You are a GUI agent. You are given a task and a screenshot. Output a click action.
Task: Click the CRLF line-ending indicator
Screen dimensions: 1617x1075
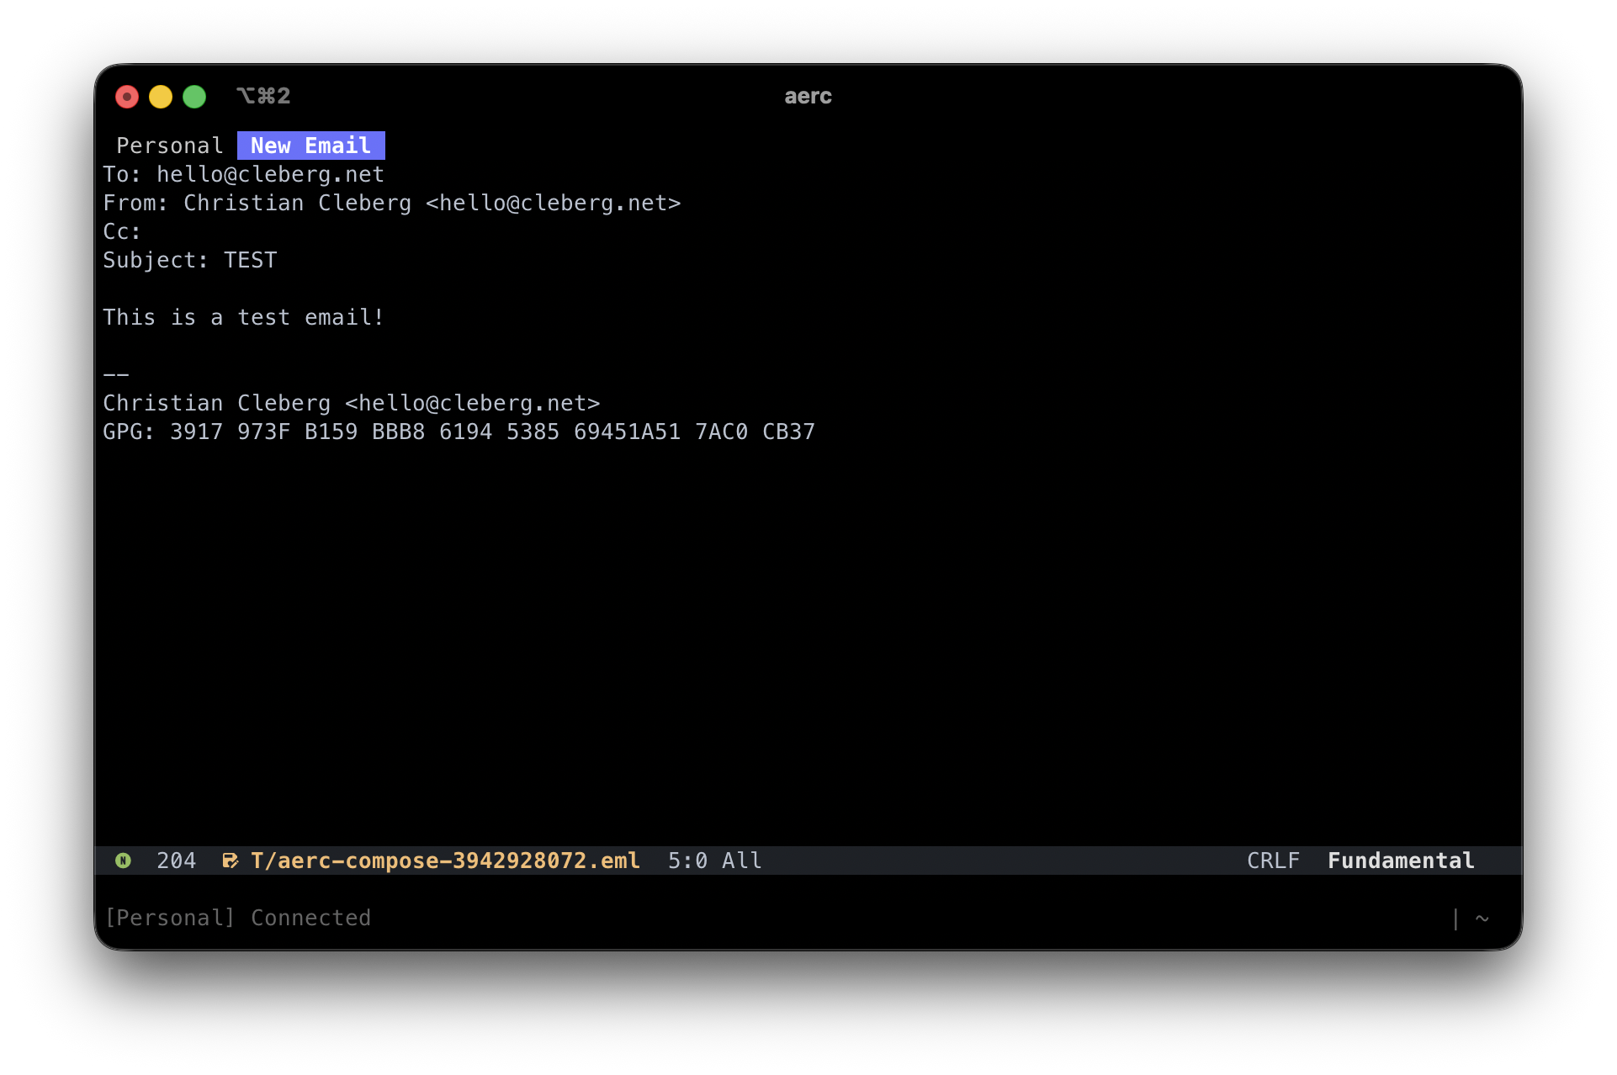click(1273, 860)
